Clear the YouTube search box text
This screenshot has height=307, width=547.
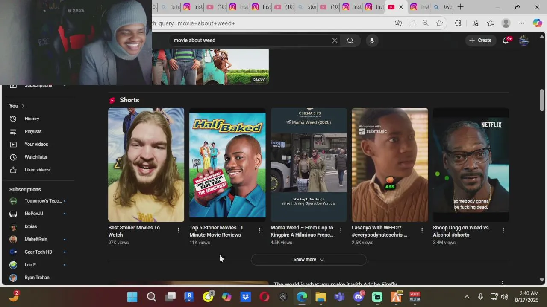335,41
